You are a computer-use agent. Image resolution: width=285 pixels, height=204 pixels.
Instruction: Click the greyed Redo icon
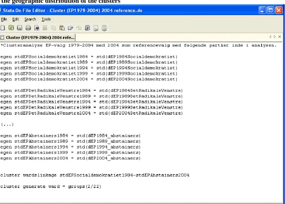tap(79, 28)
